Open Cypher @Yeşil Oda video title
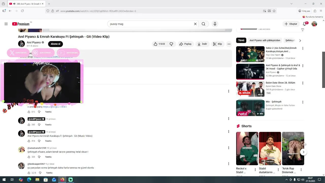The image size is (325, 183). click(283, 67)
